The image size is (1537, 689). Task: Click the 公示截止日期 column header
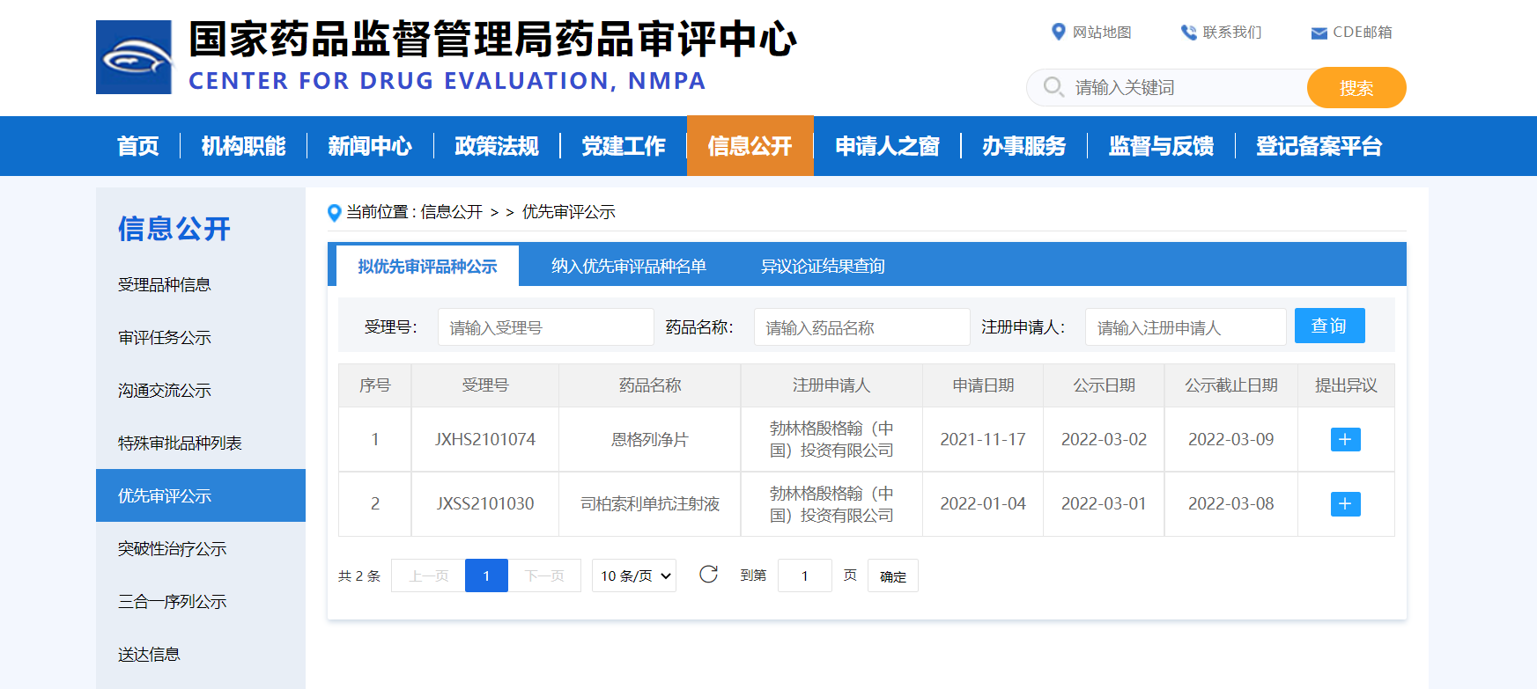tap(1231, 385)
